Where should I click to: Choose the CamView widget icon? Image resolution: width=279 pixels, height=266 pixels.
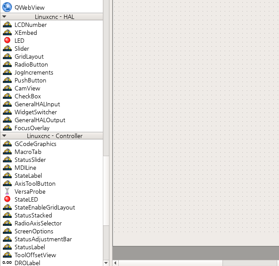[8, 88]
